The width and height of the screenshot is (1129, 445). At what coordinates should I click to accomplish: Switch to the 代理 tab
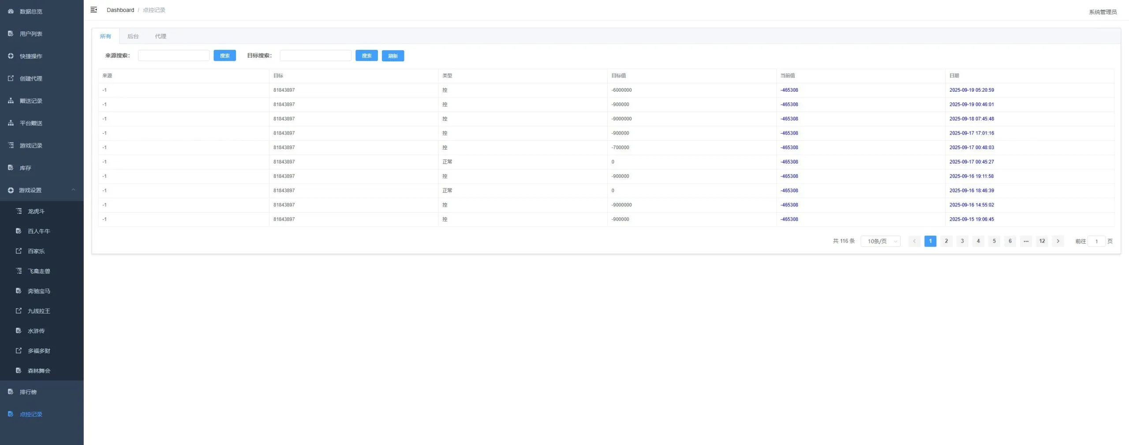tap(161, 36)
